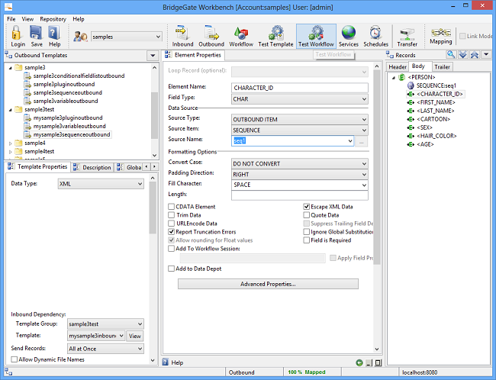Open Outbound Templates panel menu arrow
This screenshot has width=496, height=380.
[x=153, y=56]
